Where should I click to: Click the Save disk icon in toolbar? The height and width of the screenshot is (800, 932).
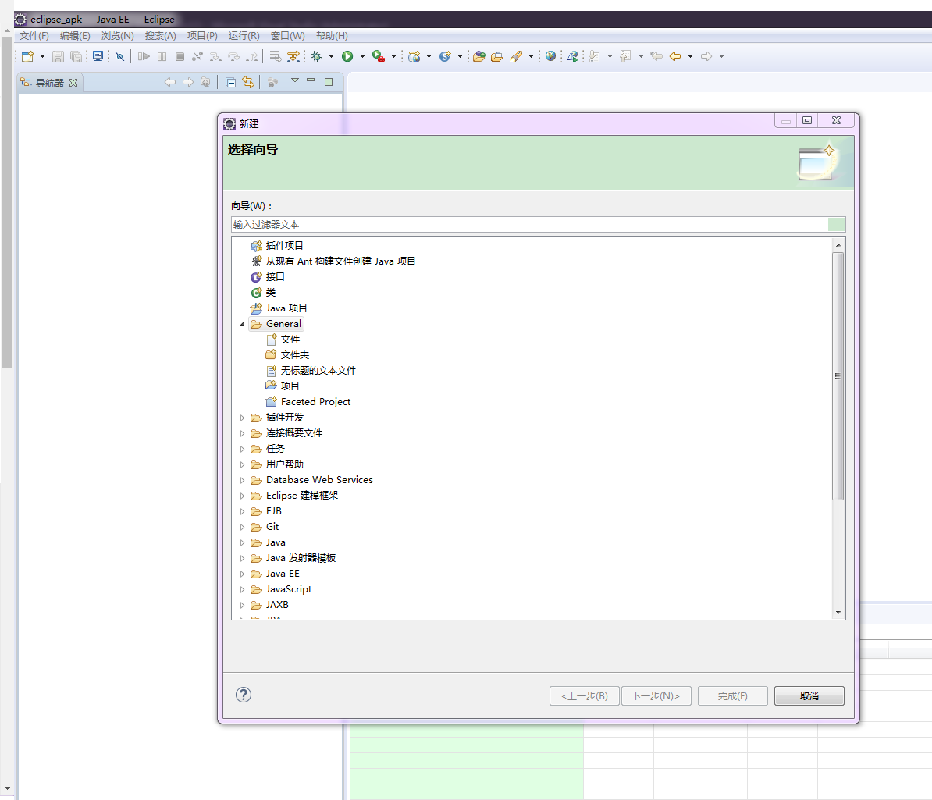pos(58,56)
